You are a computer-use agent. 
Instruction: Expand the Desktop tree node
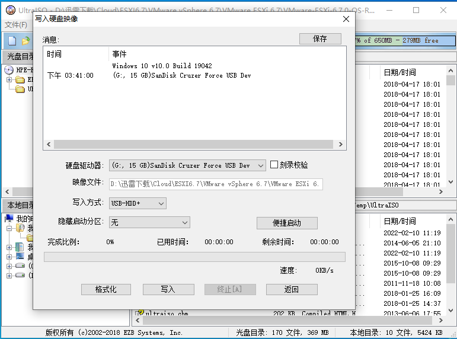point(9,257)
